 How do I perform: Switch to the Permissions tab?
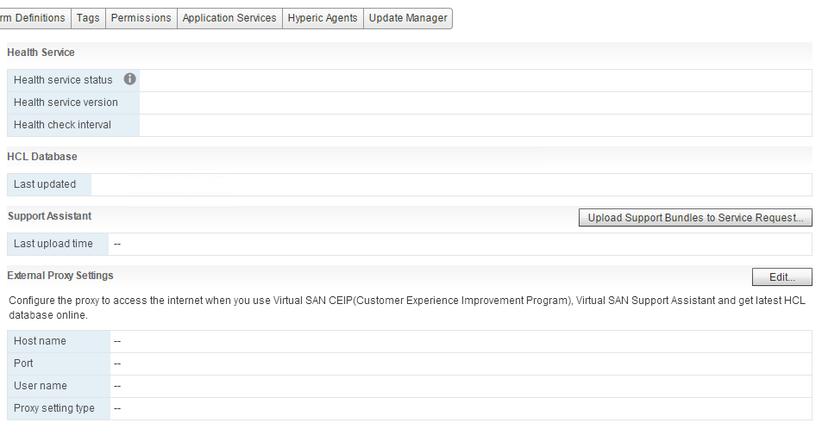pos(141,18)
